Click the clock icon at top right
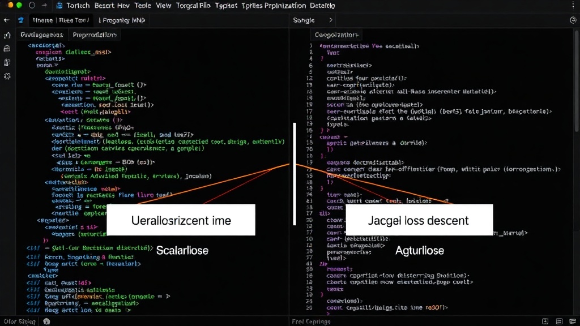 coord(573,20)
